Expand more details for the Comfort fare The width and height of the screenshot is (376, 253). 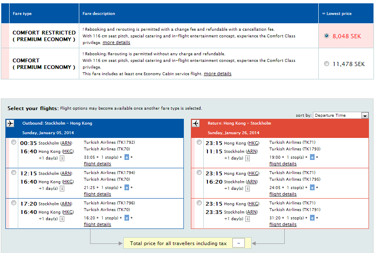point(217,74)
